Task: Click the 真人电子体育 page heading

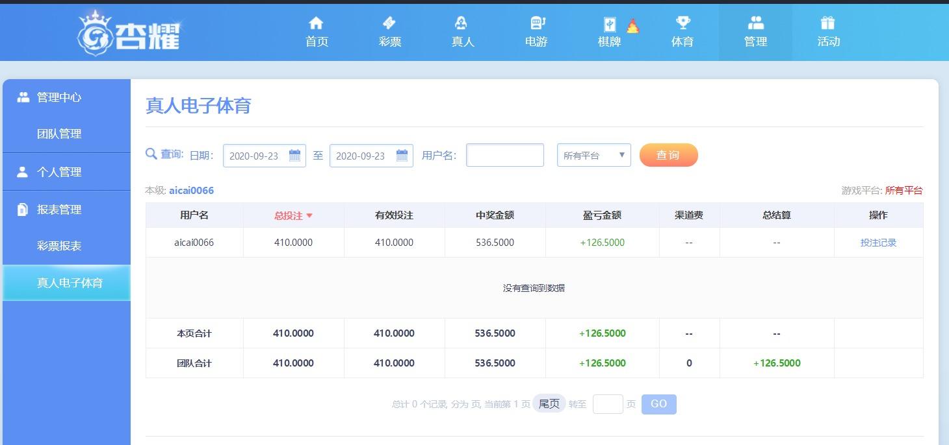Action: pos(198,106)
